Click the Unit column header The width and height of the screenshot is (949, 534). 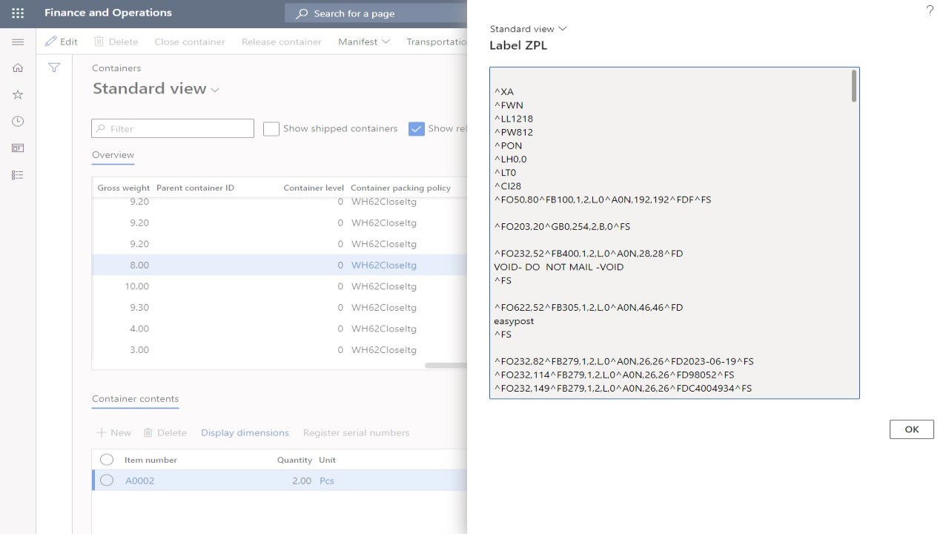(x=327, y=460)
